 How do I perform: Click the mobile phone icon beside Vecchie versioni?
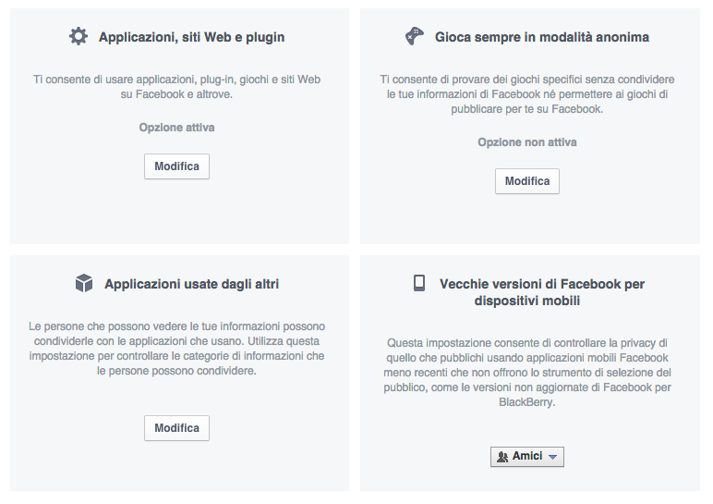pyautogui.click(x=419, y=284)
